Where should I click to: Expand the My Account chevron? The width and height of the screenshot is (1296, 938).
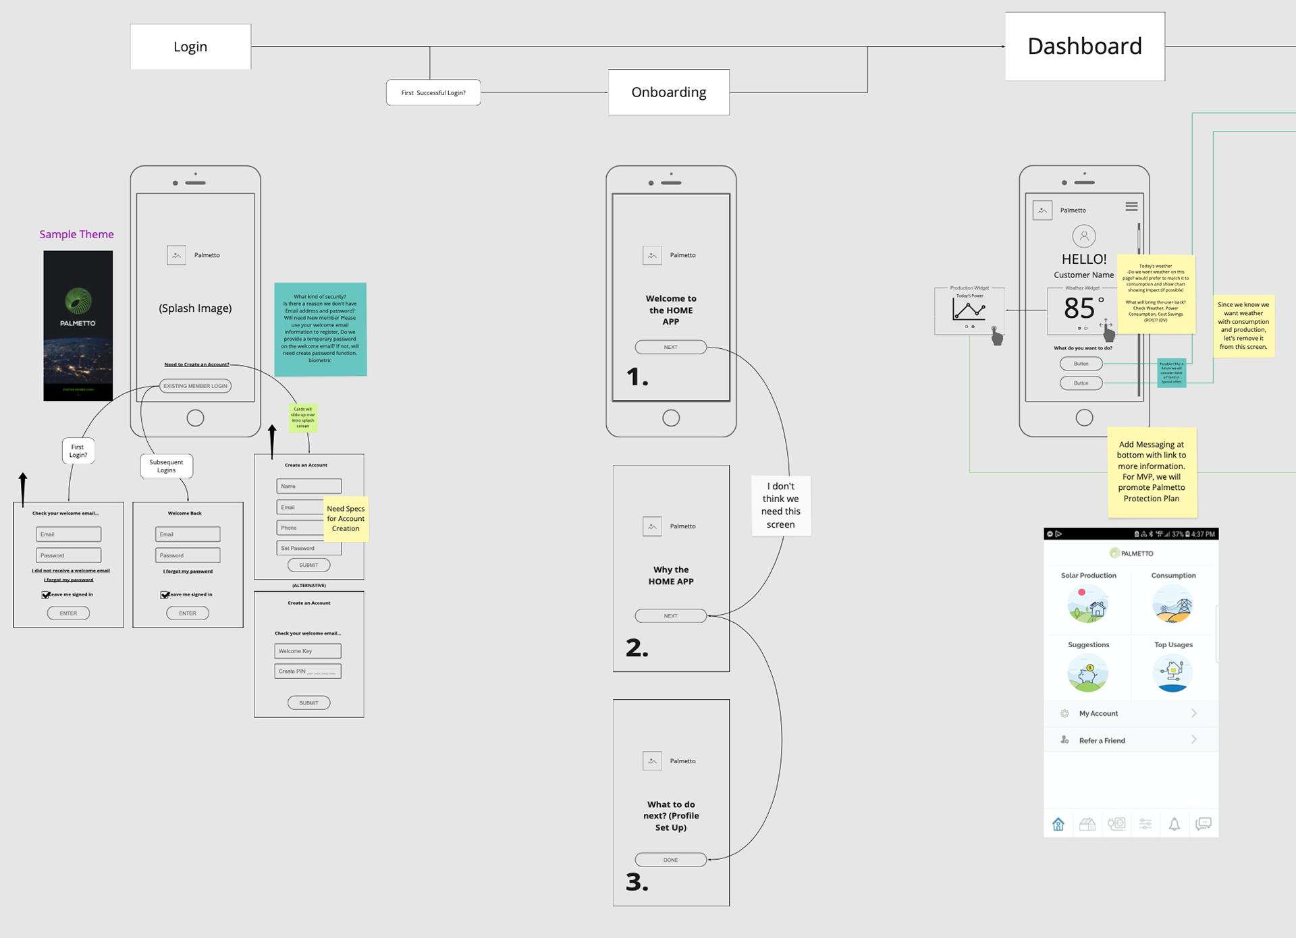1193,713
